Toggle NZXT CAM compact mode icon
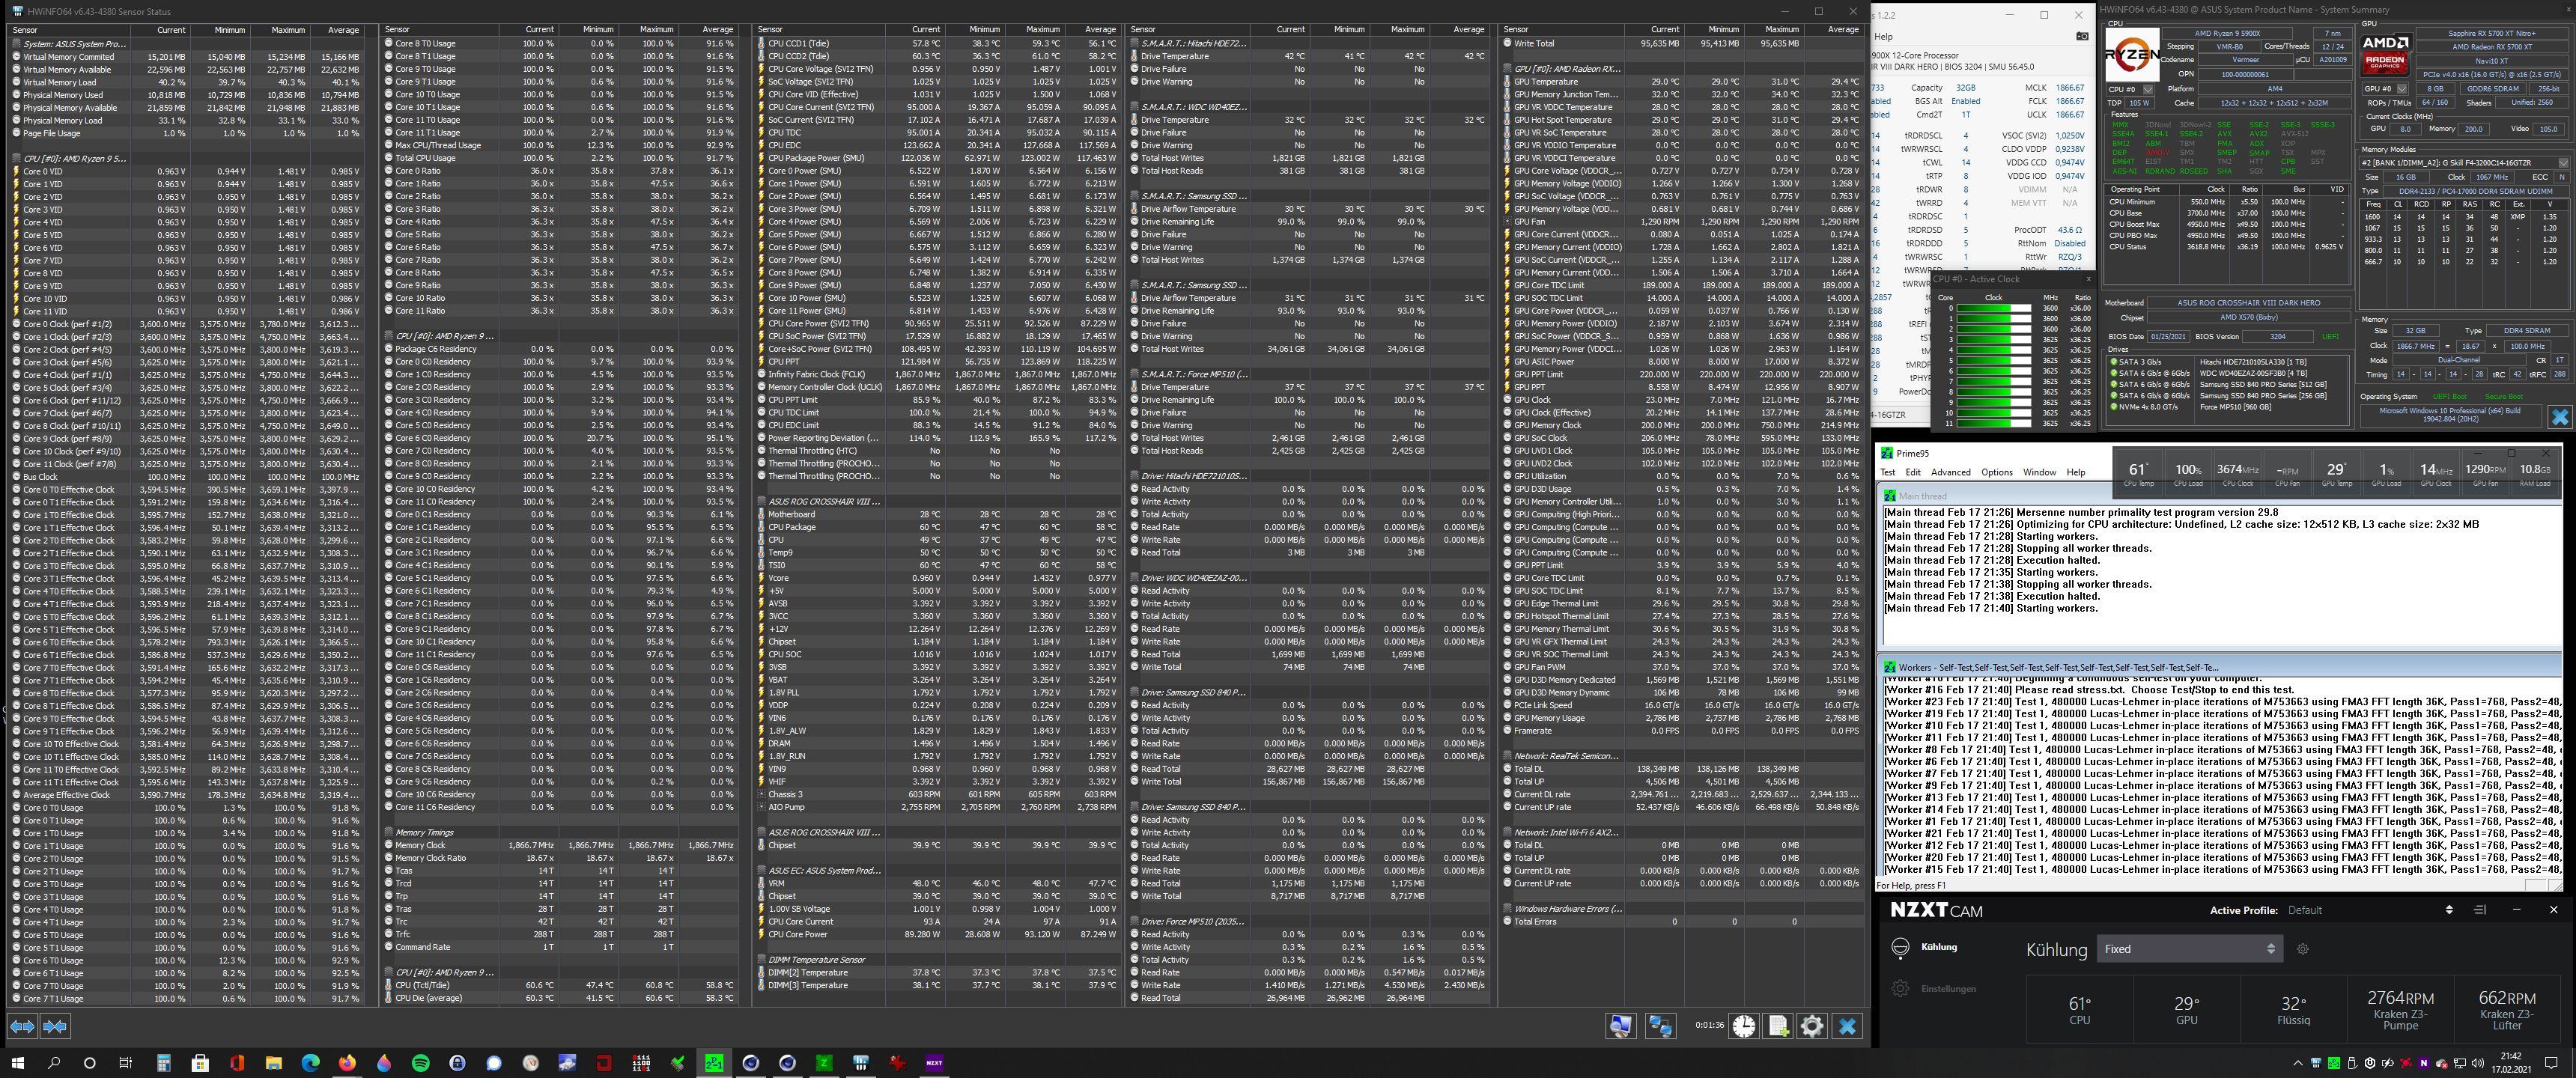Viewport: 2576px width, 1078px height. tap(2479, 910)
